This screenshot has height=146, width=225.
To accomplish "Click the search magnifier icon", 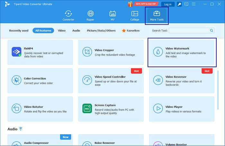I will (212, 31).
